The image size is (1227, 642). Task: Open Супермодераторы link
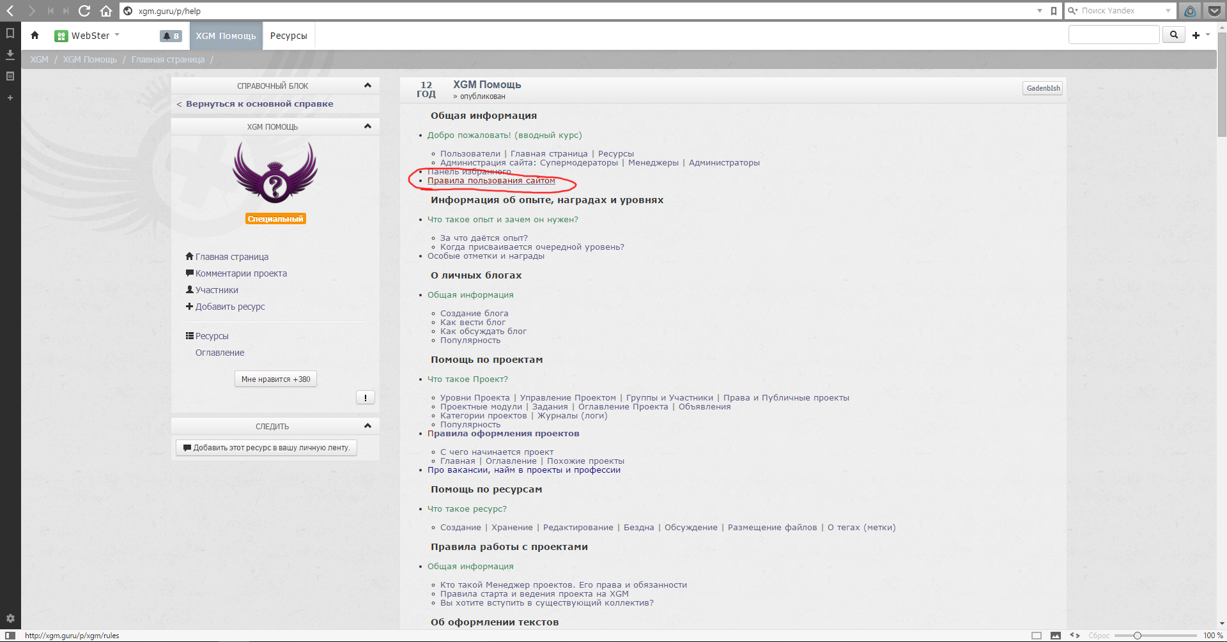coord(579,163)
